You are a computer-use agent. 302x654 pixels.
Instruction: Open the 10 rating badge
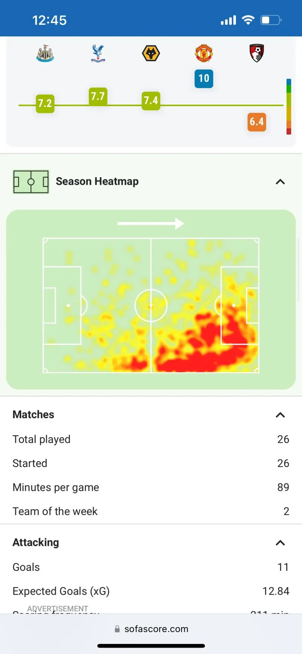coord(204,79)
